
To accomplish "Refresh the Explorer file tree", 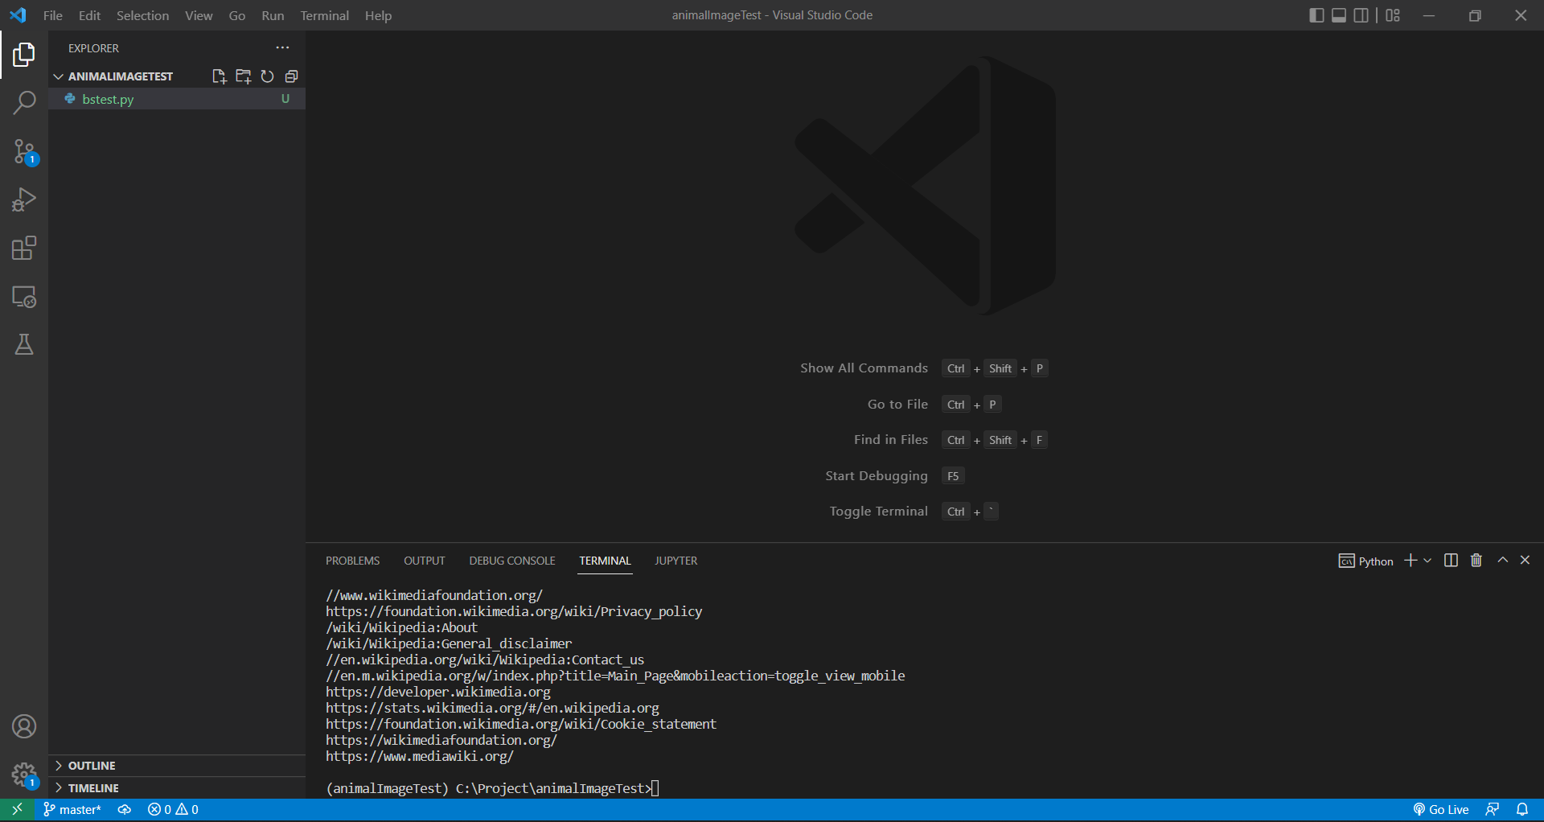I will click(x=267, y=76).
